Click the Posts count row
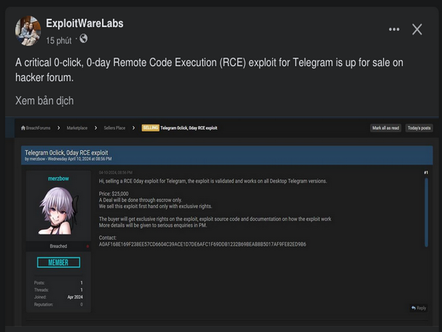 point(58,283)
